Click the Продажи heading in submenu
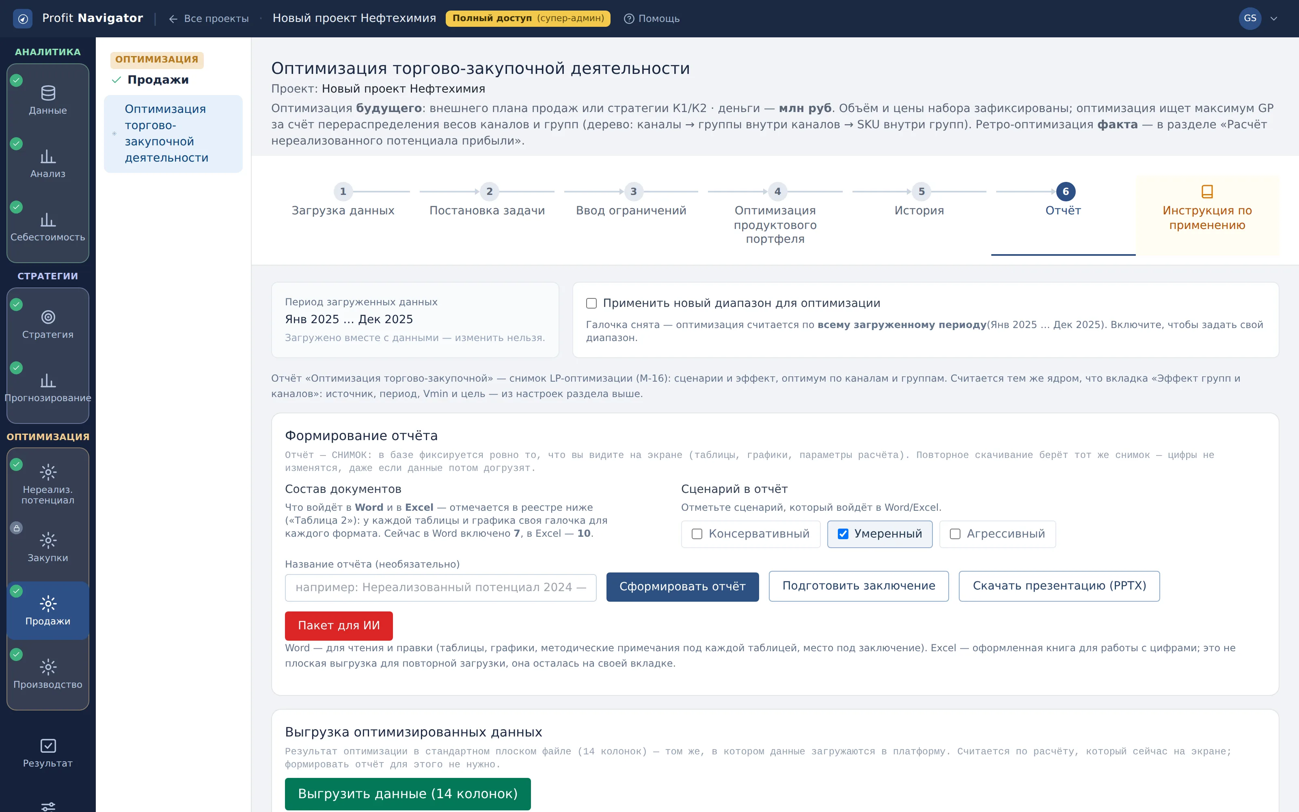1299x812 pixels. [x=158, y=80]
